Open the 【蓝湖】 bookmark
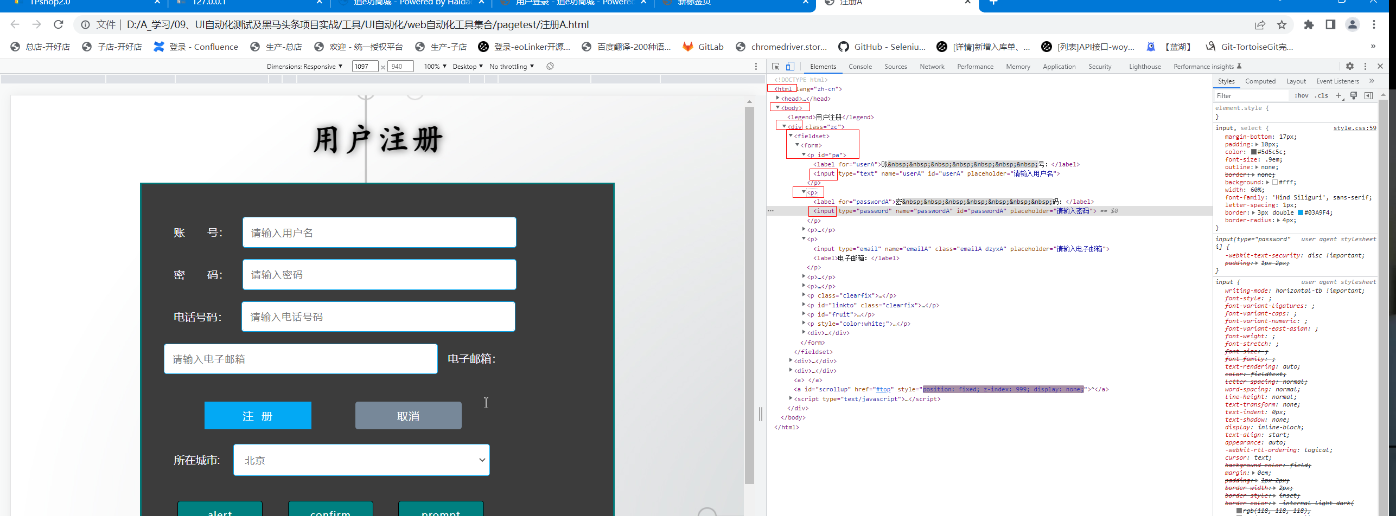This screenshot has height=516, width=1396. tap(1168, 47)
